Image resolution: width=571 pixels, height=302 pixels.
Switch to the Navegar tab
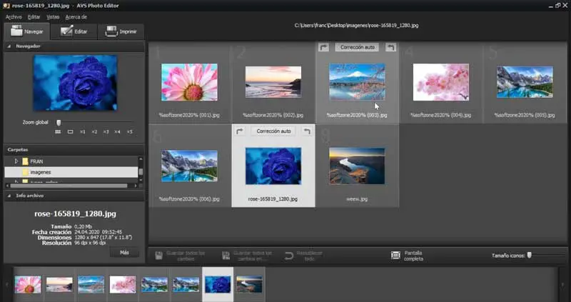coord(27,31)
